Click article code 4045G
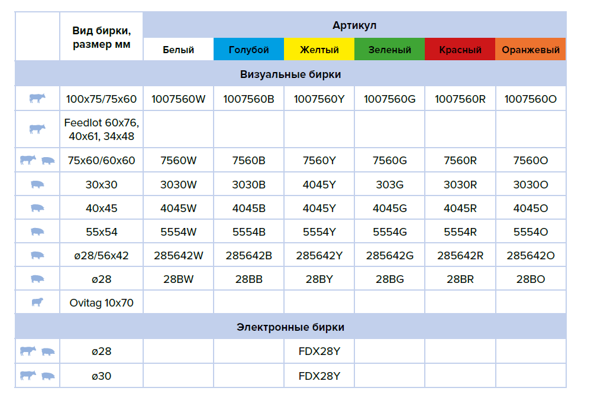Image resolution: width=594 pixels, height=404 pixels. [x=389, y=208]
